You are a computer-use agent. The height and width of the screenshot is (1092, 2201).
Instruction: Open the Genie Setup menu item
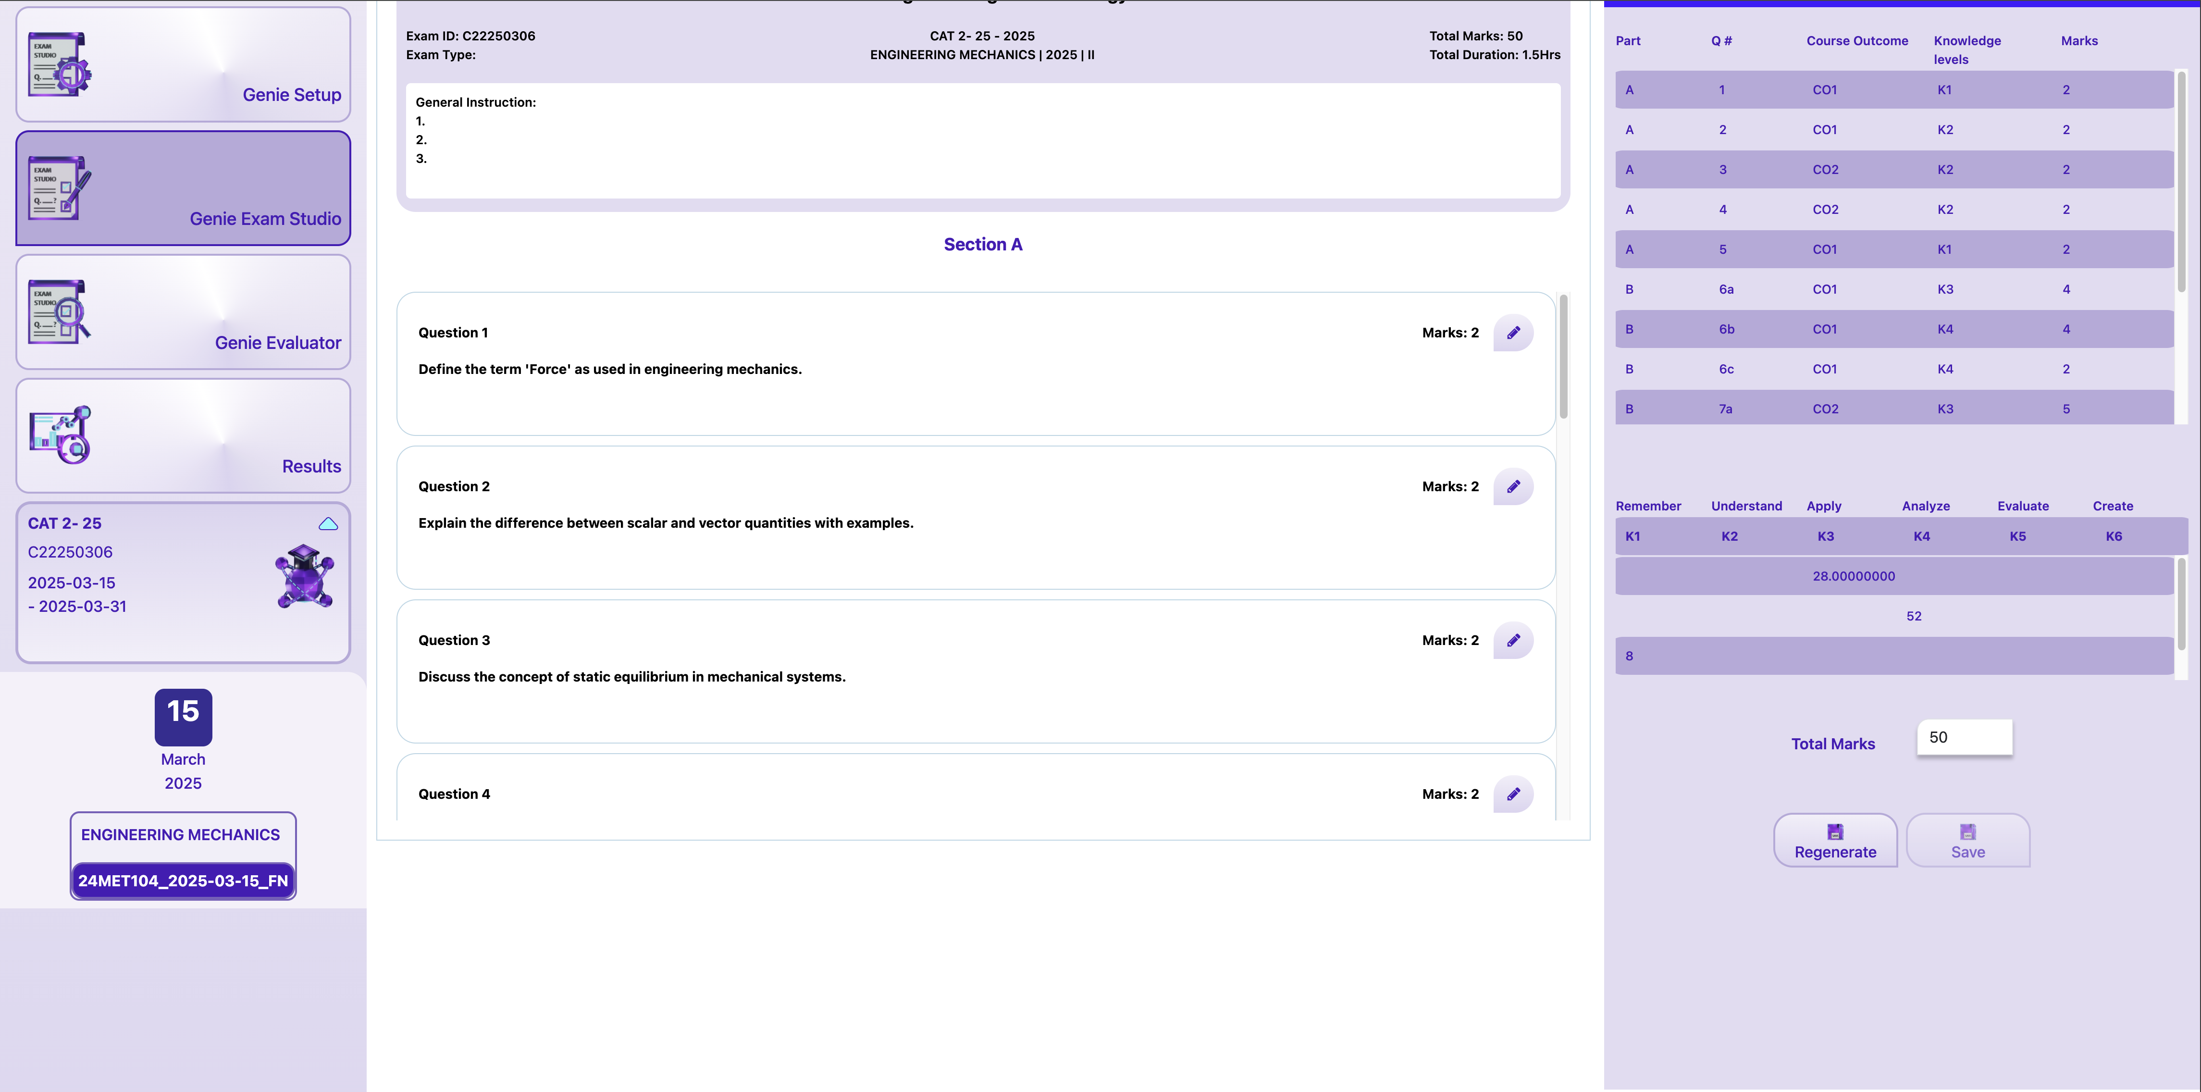click(291, 95)
